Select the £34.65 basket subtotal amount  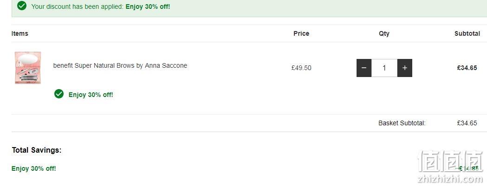(x=467, y=123)
